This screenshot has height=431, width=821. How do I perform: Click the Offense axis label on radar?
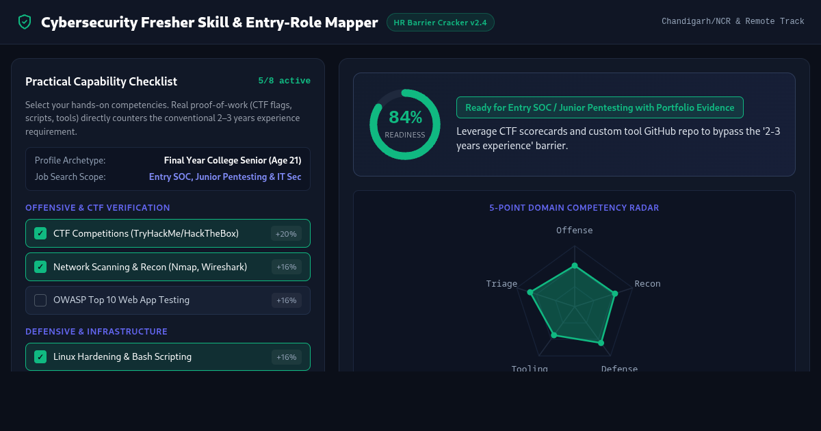(x=575, y=231)
